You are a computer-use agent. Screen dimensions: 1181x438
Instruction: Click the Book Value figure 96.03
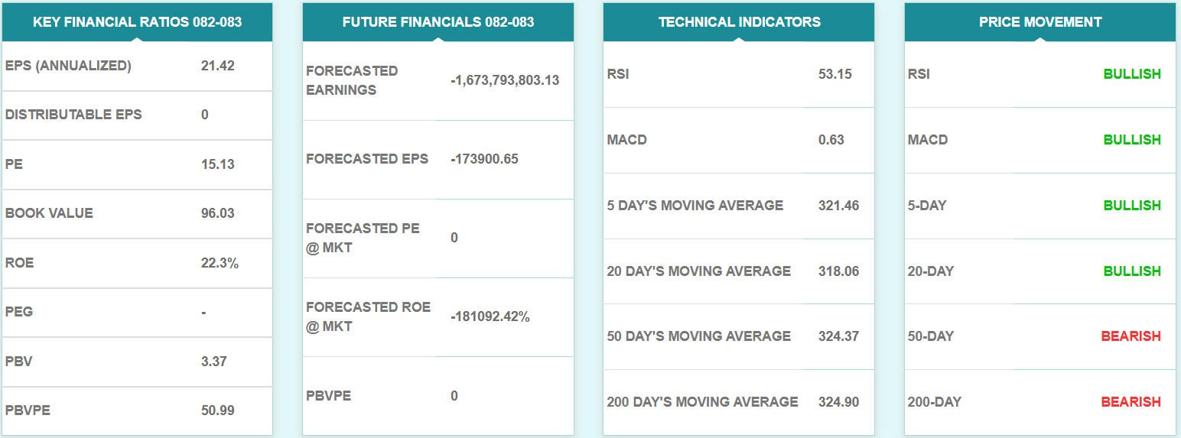tap(217, 213)
